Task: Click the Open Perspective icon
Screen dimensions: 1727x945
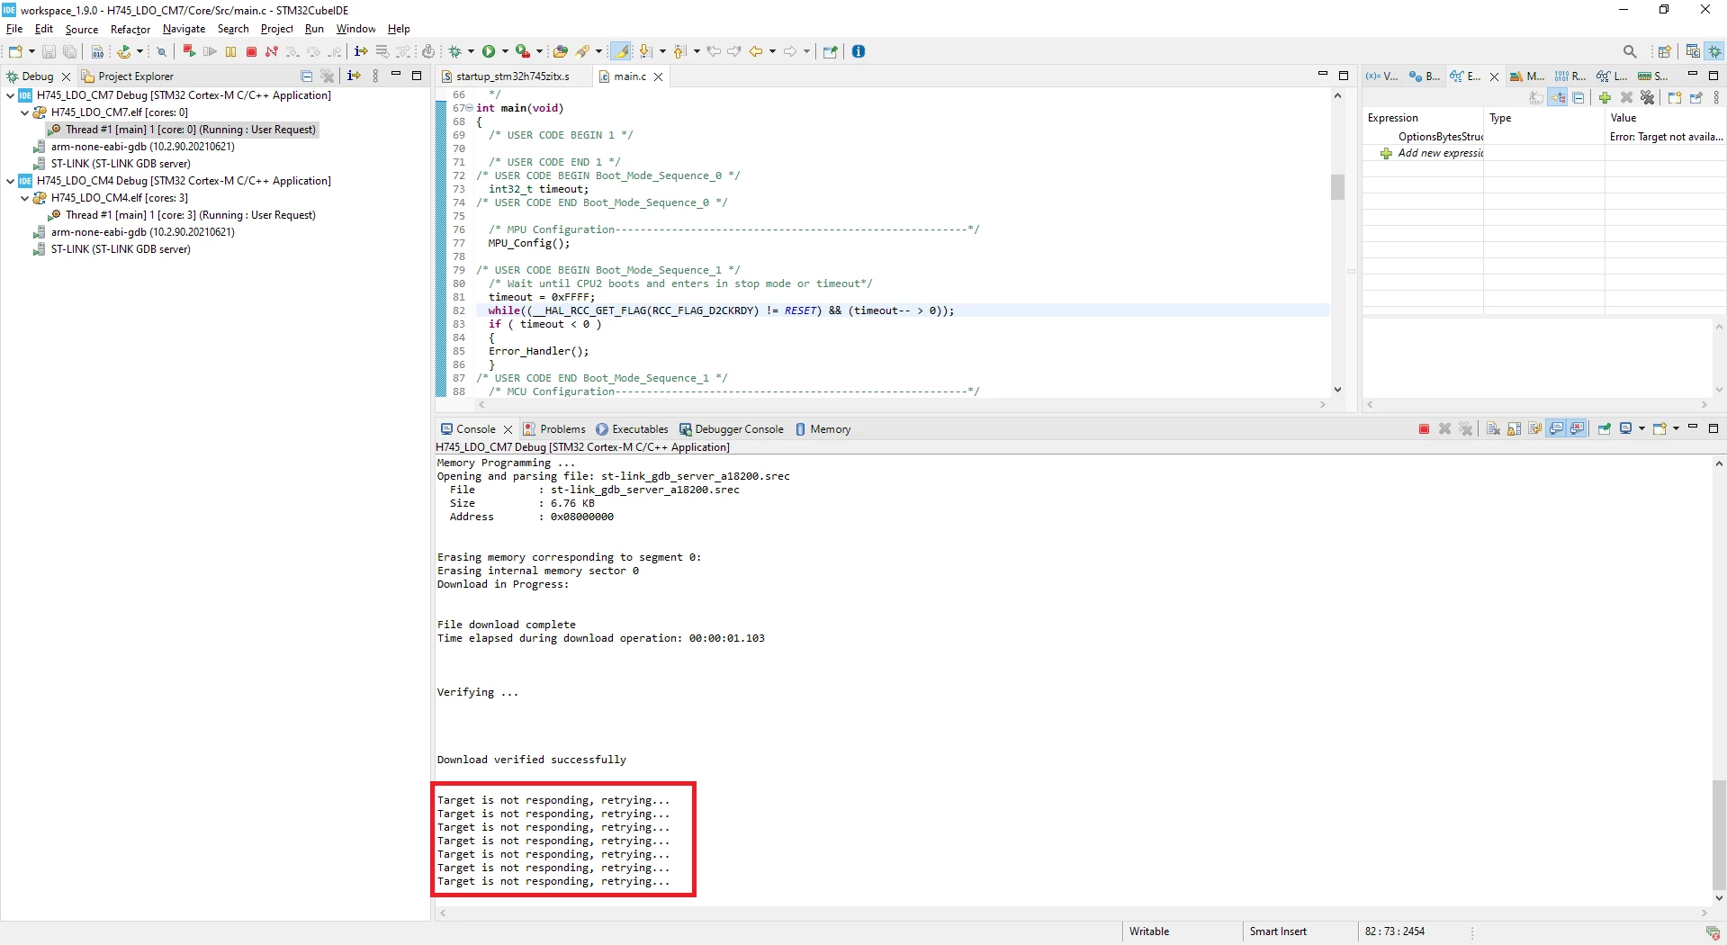Action: [1664, 51]
